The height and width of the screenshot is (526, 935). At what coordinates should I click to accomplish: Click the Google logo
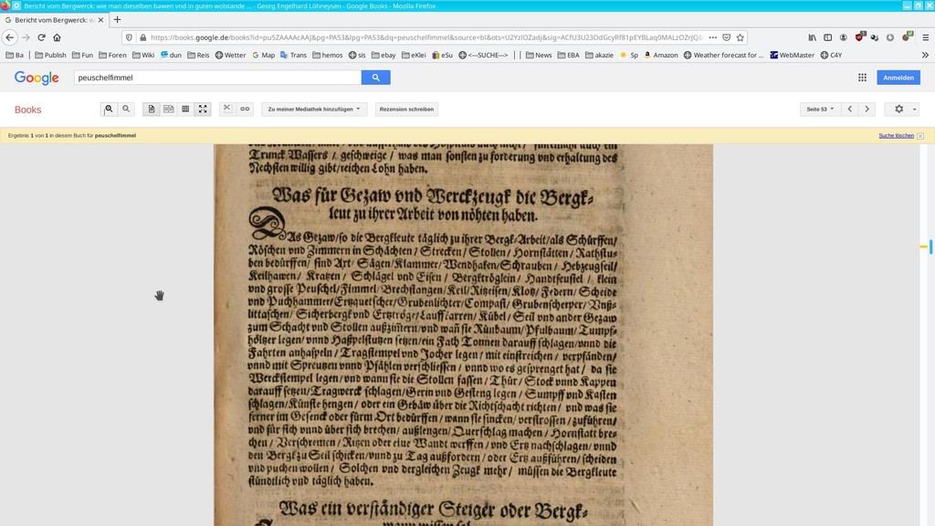(x=37, y=79)
